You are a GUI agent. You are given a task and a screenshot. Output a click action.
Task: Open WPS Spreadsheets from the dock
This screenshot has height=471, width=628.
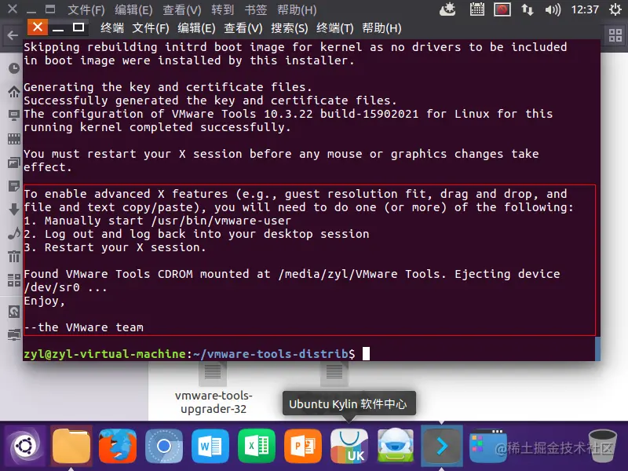pyautogui.click(x=257, y=446)
